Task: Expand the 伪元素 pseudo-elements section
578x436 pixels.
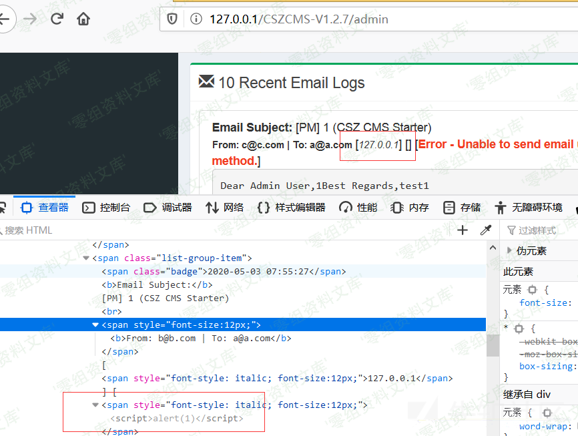Action: tap(511, 251)
